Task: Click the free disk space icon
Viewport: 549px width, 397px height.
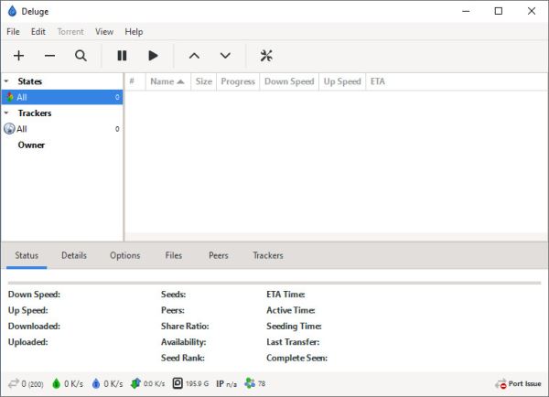Action: (x=178, y=383)
